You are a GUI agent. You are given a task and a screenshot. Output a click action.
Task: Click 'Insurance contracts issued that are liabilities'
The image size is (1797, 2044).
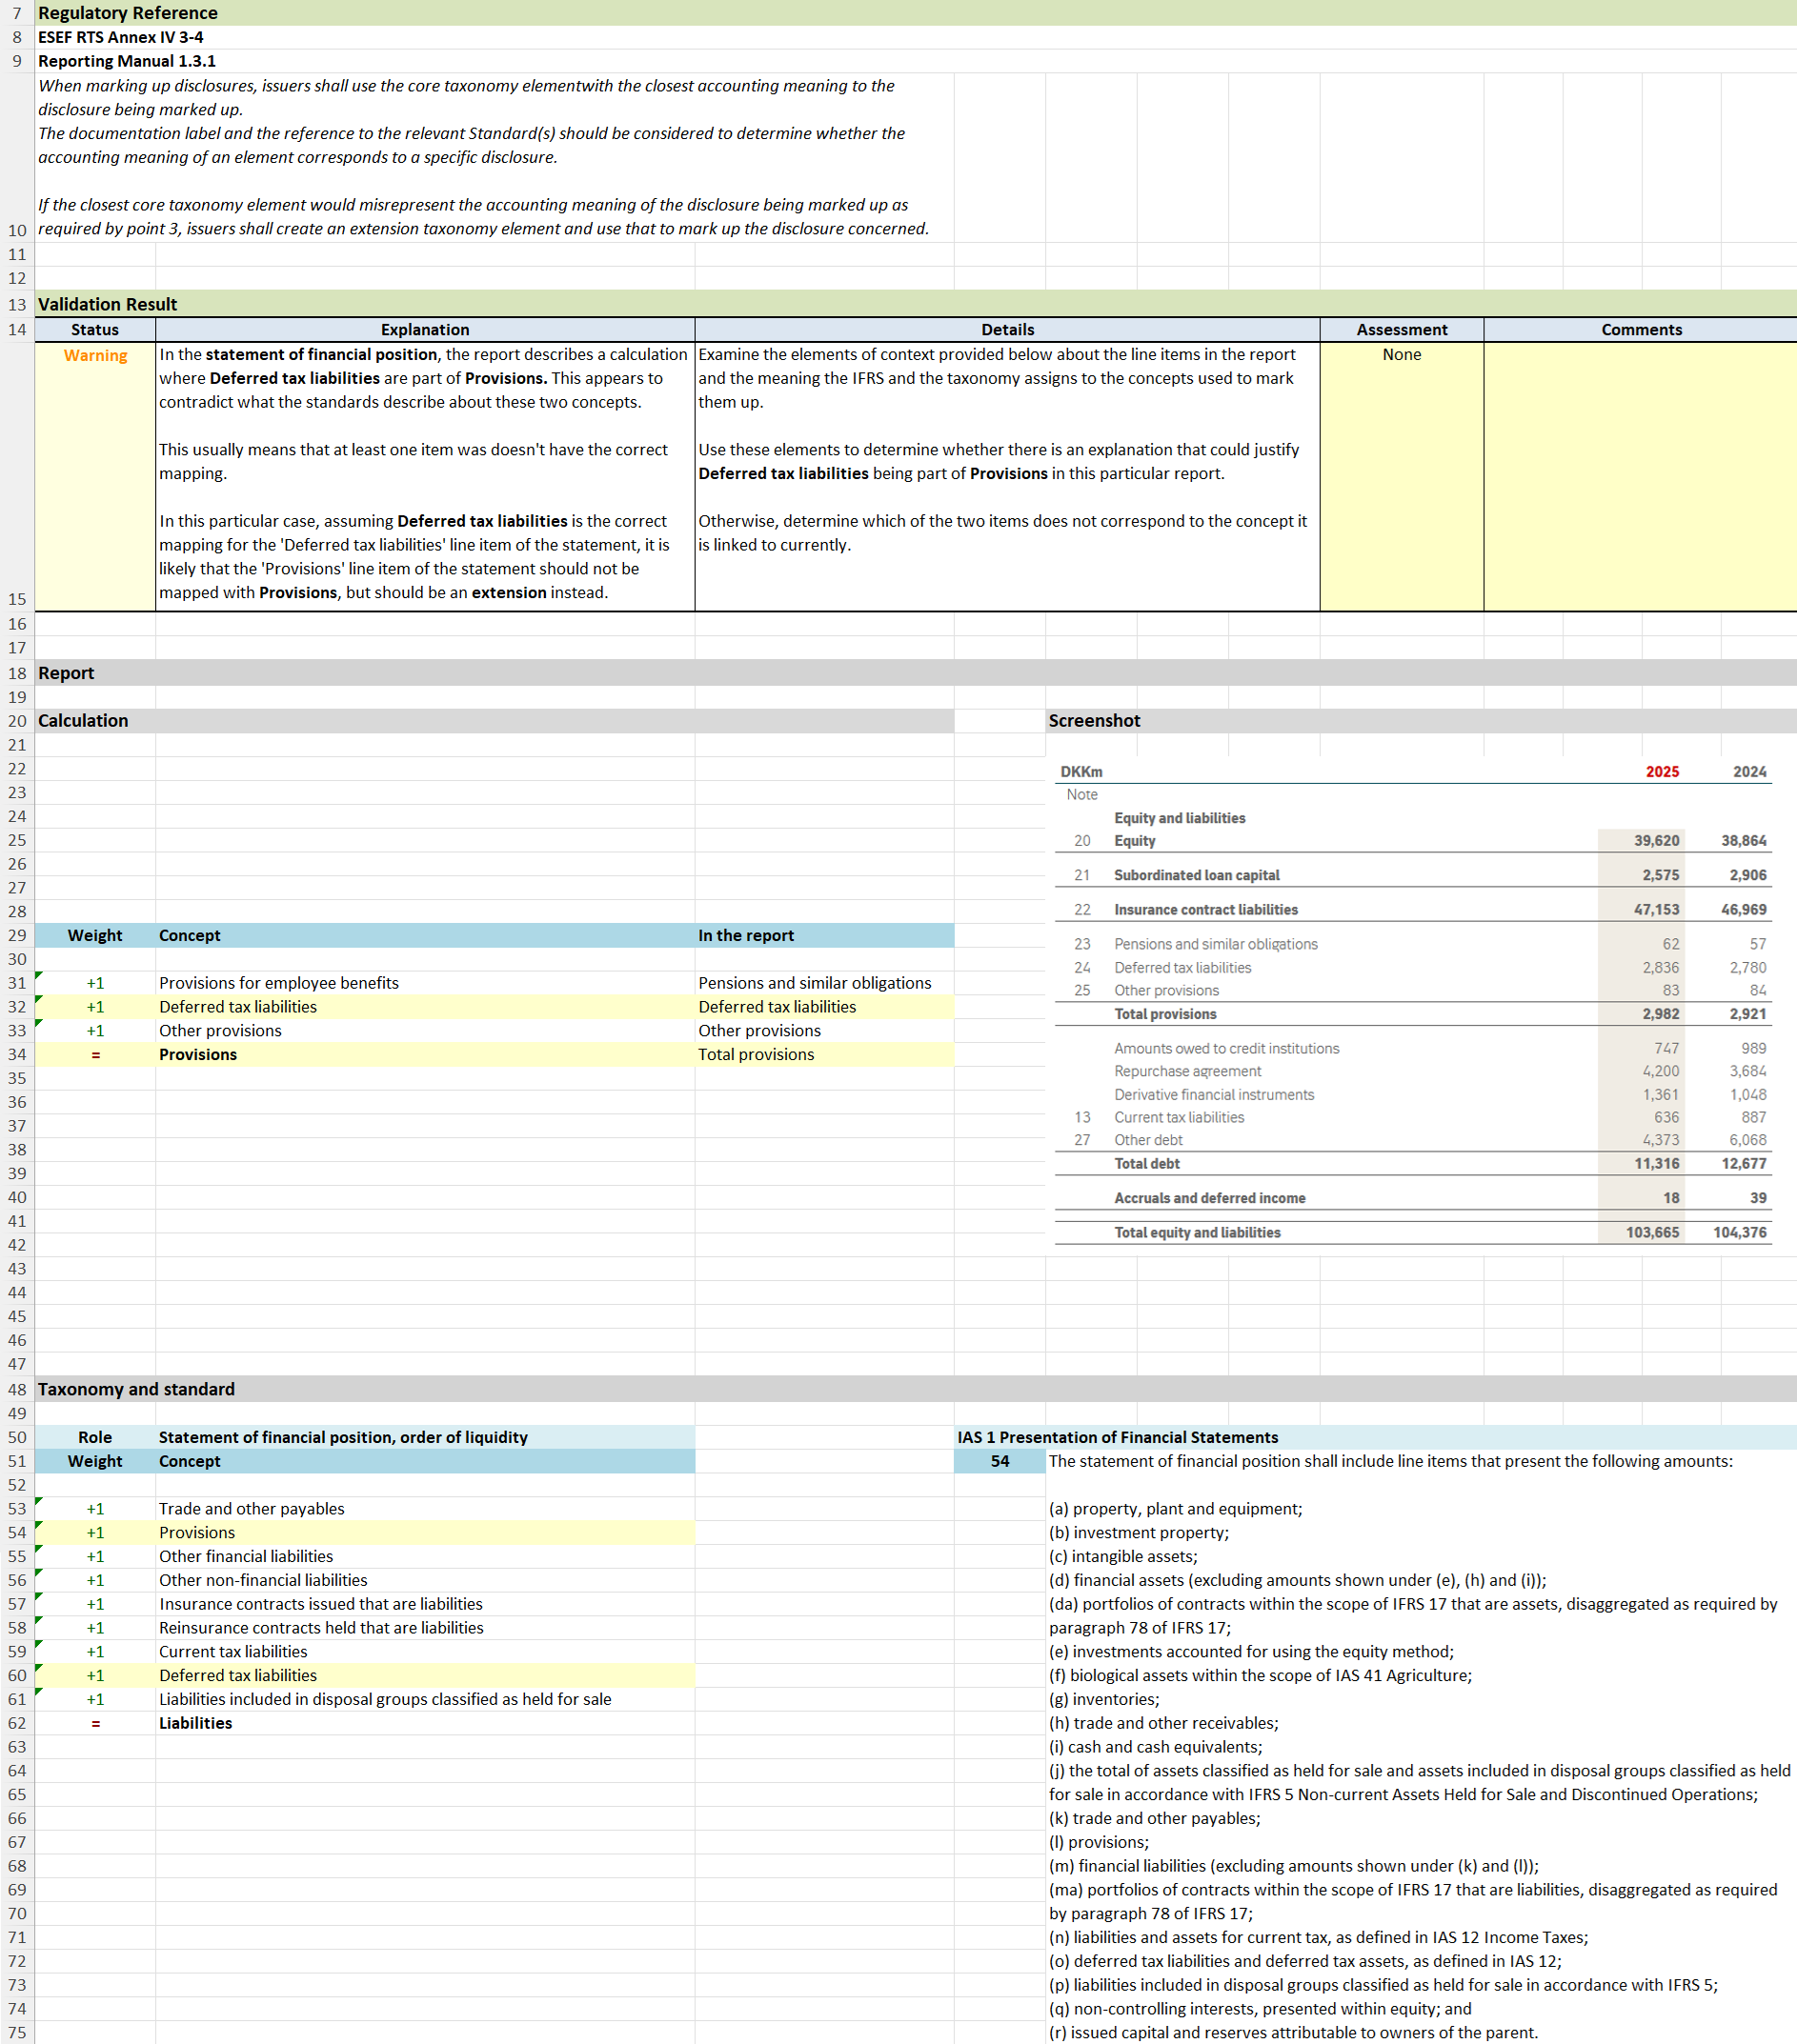tap(425, 1604)
